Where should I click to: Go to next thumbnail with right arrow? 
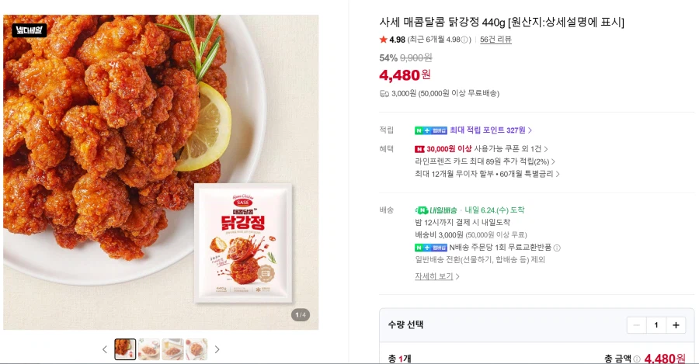217,350
